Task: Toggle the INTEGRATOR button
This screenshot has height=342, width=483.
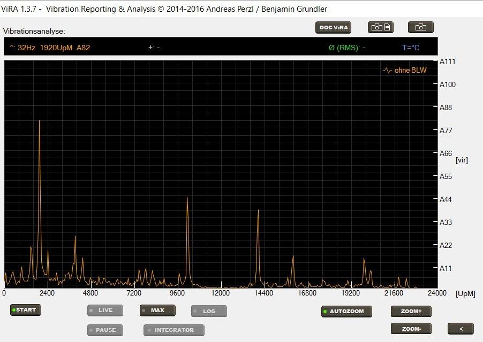Action: tap(173, 330)
